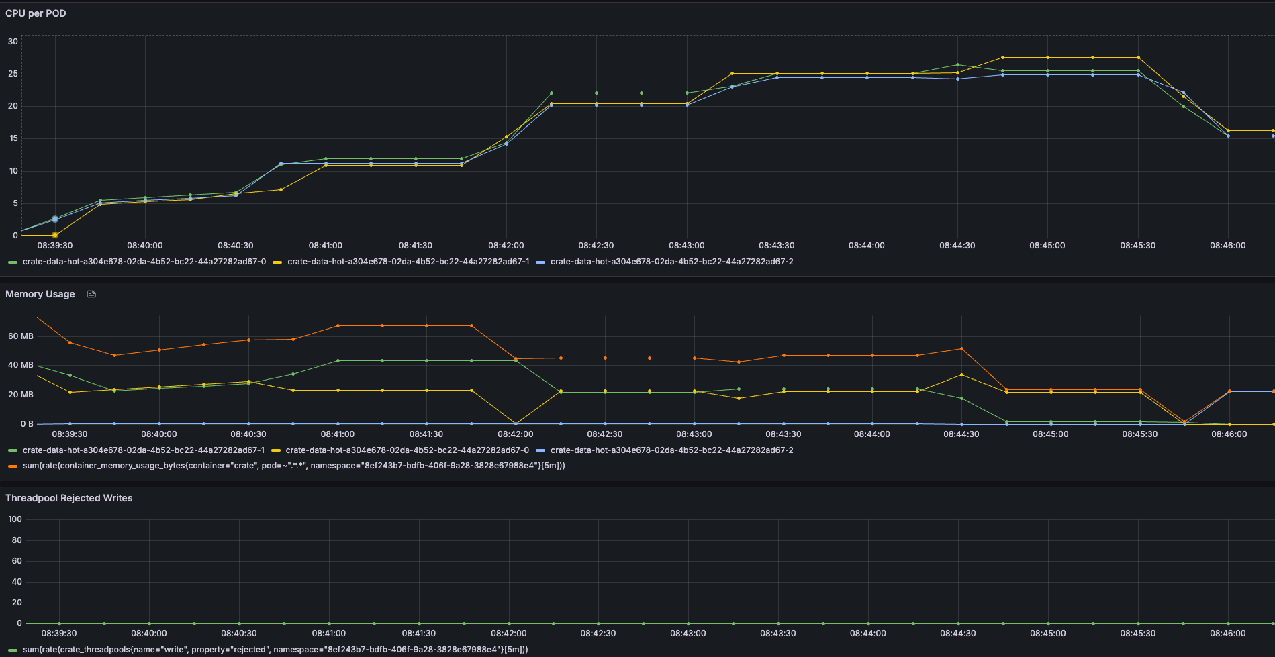Click highlighted blue data point at 08:39:30 in CPU chart
The height and width of the screenshot is (657, 1275).
55,219
